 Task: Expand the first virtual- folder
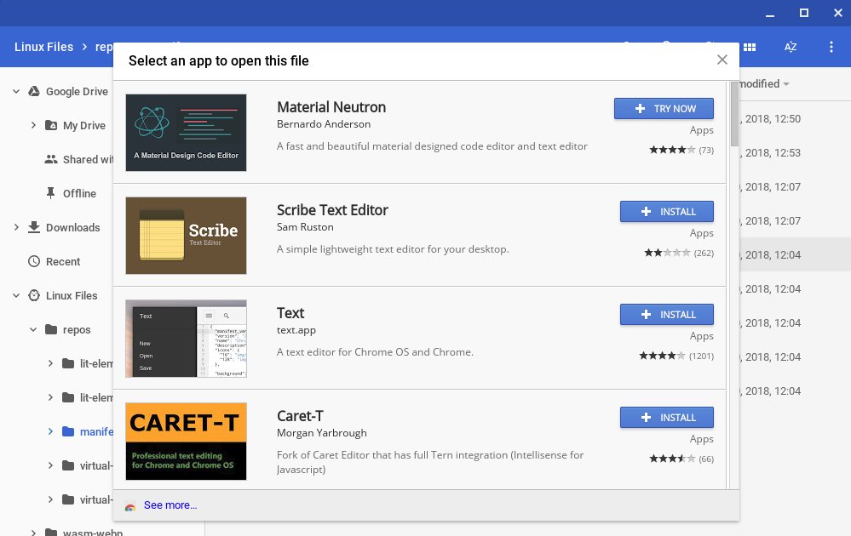50,465
